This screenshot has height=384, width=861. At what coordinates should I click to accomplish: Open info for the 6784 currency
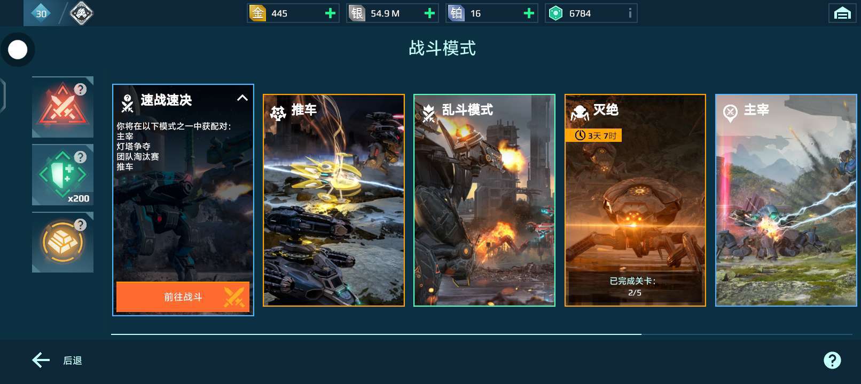(x=630, y=13)
